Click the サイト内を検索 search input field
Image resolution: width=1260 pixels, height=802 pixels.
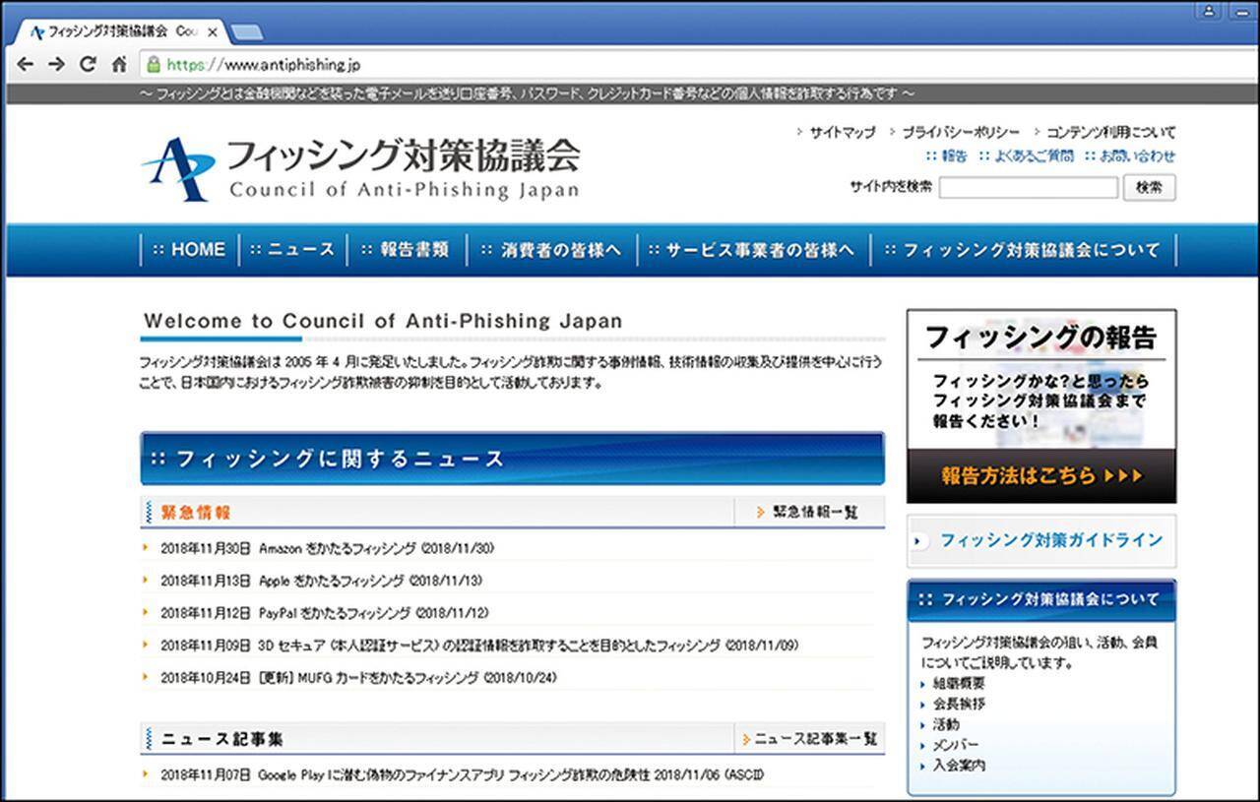(1028, 187)
